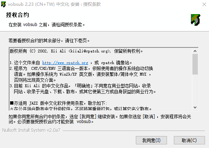Viewport: 209px width, 148px height.
Task: Click the Nullsoft Install System v2.0a7 label
Action: point(31,130)
